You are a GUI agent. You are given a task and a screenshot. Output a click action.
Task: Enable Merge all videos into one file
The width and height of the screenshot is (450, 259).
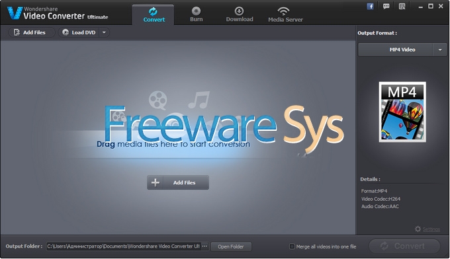point(292,246)
